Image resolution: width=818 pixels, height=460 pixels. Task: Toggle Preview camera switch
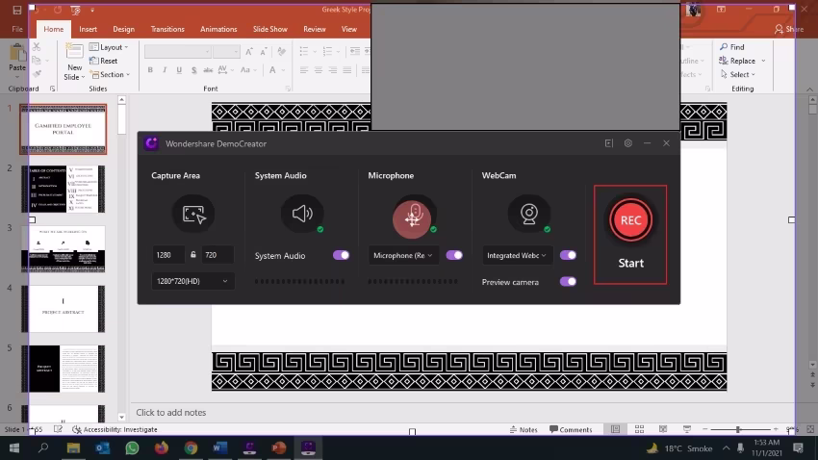pyautogui.click(x=568, y=282)
